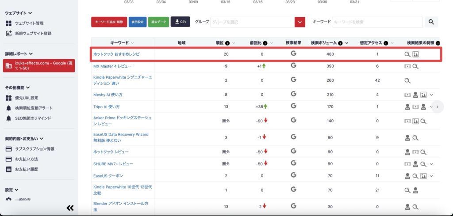Expand feature icons for Meshy AI 使い方 row
The image size is (453, 216).
(431, 95)
